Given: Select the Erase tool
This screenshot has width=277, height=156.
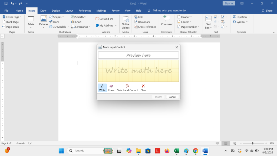Looking at the screenshot, I should 111,88.
